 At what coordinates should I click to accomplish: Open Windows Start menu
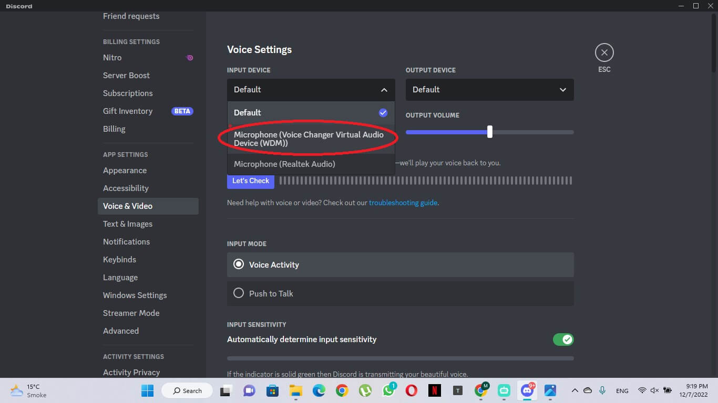[x=147, y=390]
